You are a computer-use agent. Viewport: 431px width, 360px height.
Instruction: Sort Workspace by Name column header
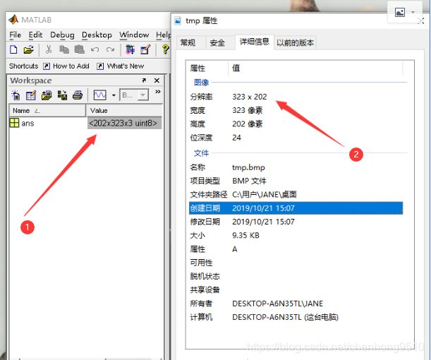click(47, 111)
